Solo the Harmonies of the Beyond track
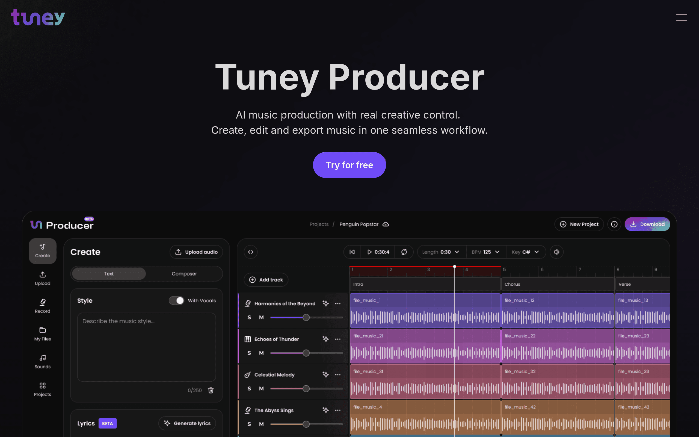Screen dimensions: 699x437 pyautogui.click(x=249, y=317)
